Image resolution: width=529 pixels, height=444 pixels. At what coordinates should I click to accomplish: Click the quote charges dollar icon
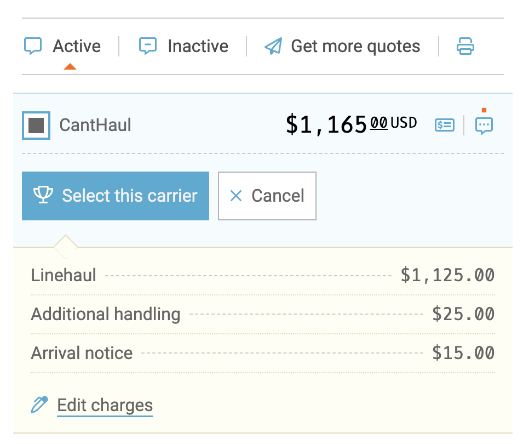coord(444,125)
